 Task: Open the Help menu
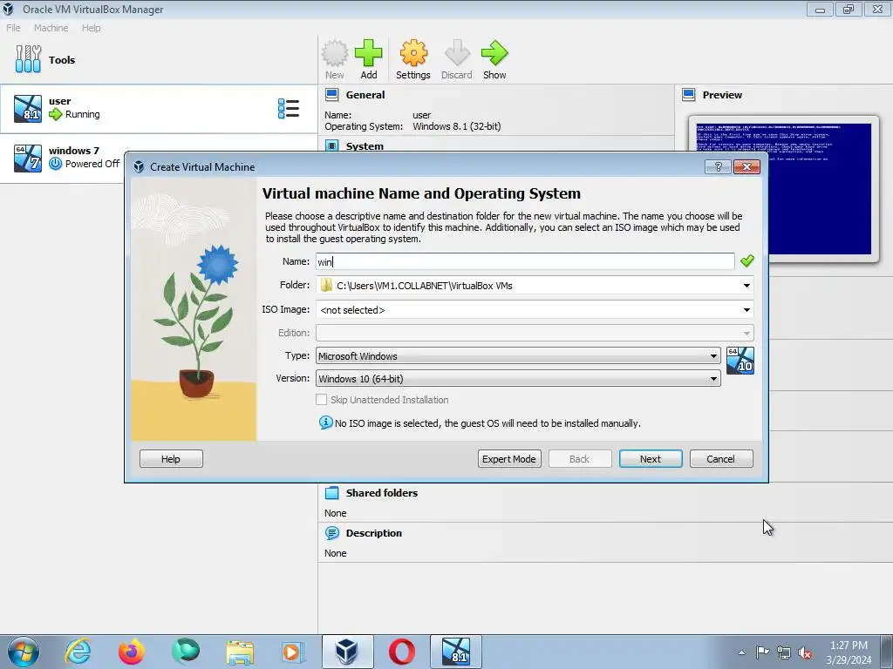click(x=91, y=27)
